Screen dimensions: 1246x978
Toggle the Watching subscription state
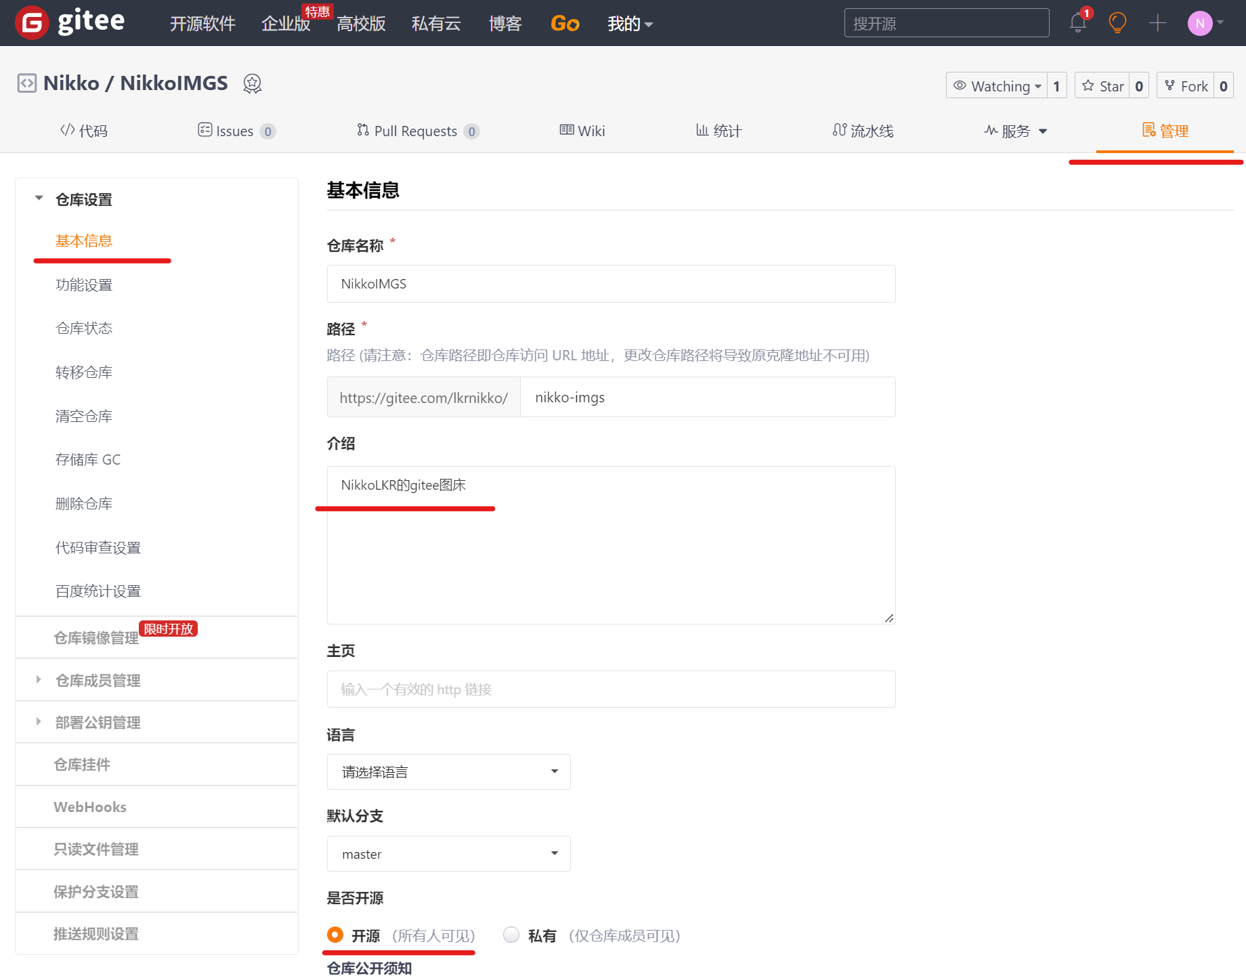pos(998,85)
